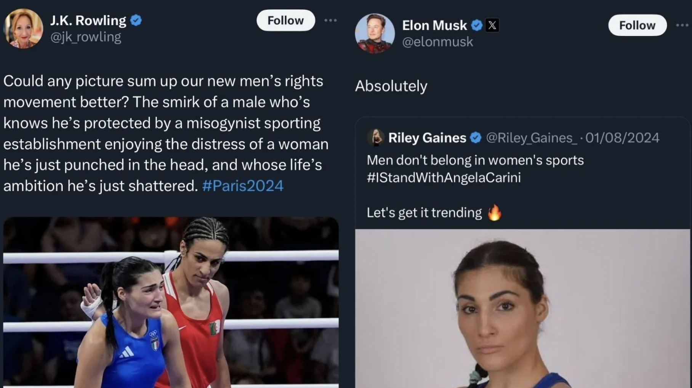Click the X affiliation badge beside Elon Musk
The width and height of the screenshot is (692, 388).
(492, 25)
